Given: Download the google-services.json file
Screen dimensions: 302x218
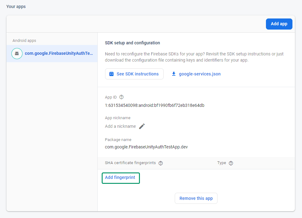Looking at the screenshot, I should [x=199, y=74].
